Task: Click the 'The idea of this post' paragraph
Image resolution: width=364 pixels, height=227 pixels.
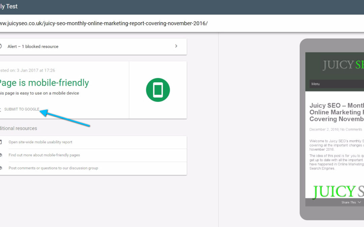Action: (x=337, y=162)
